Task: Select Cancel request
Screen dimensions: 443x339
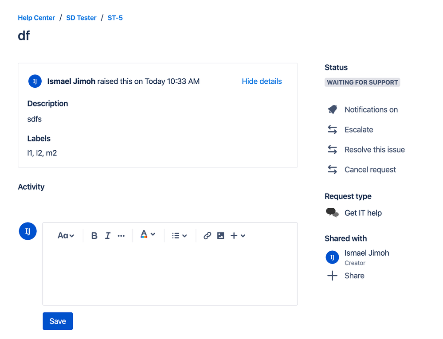Action: (x=370, y=169)
